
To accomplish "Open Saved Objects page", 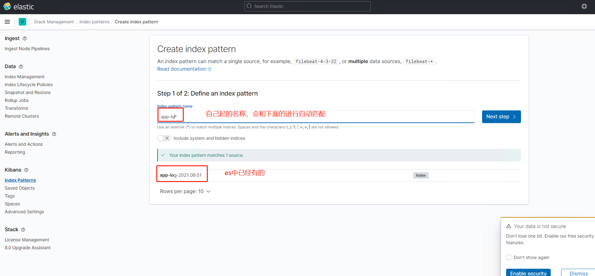I will click(x=20, y=188).
